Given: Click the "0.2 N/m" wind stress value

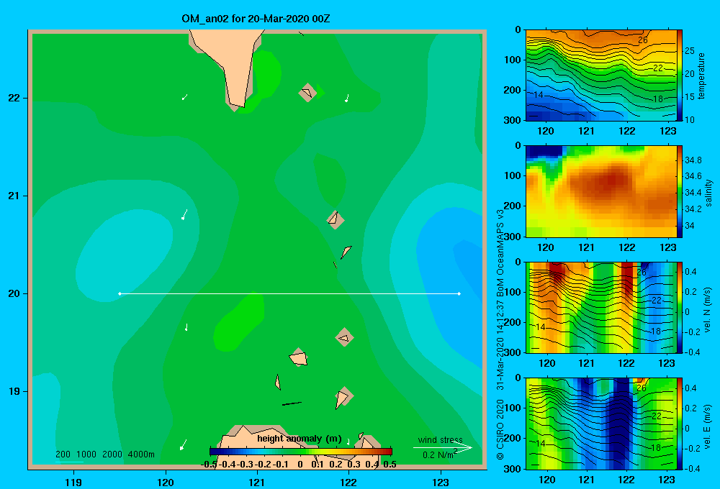Looking at the screenshot, I should [438, 455].
